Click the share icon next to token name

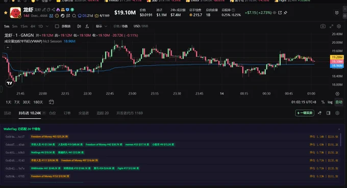click(x=54, y=10)
